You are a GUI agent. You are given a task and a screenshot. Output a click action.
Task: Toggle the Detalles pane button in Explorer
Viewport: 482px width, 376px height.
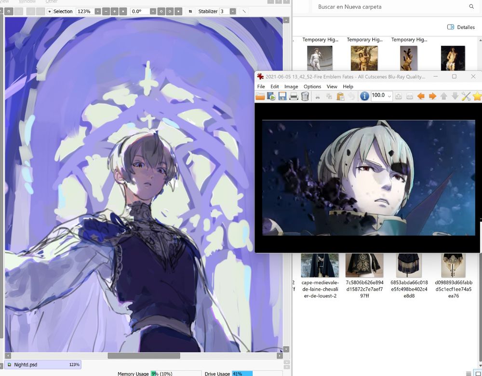461,27
